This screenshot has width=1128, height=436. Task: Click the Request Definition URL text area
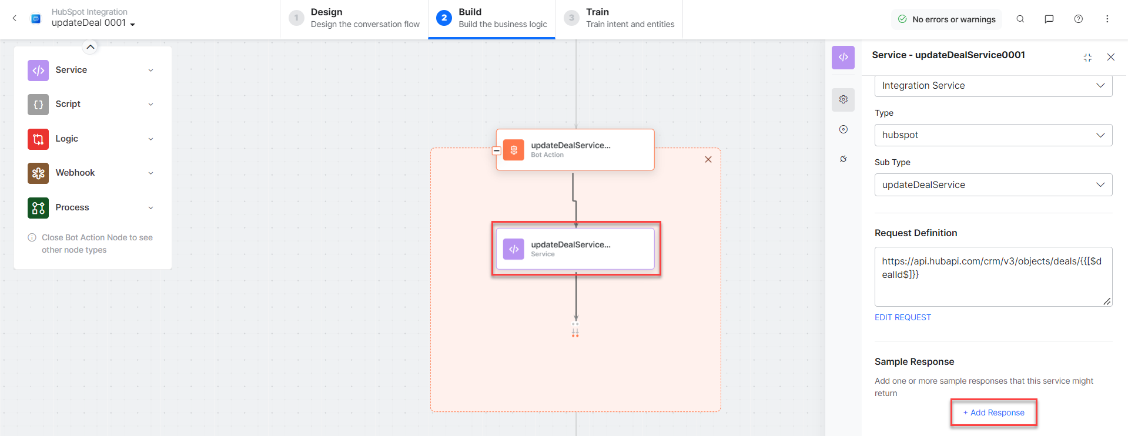tap(993, 276)
